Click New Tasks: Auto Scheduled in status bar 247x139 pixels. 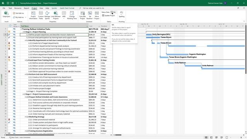tap(20, 137)
